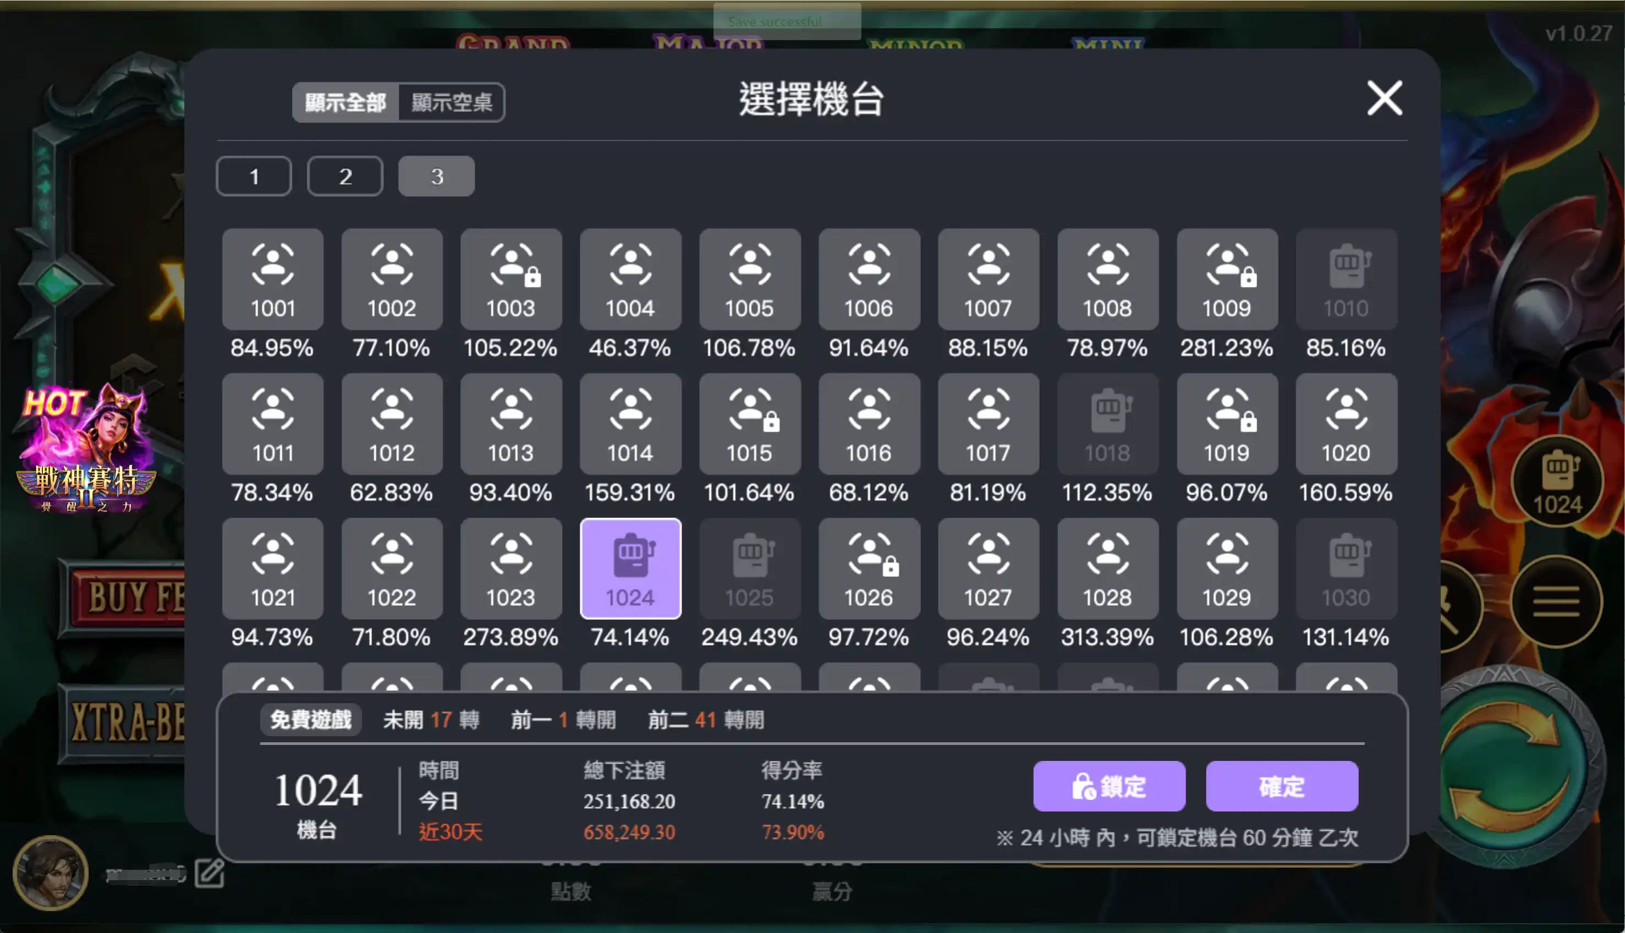This screenshot has width=1625, height=933.
Task: Toggle 顯示全部 show-all filter
Action: click(x=345, y=102)
